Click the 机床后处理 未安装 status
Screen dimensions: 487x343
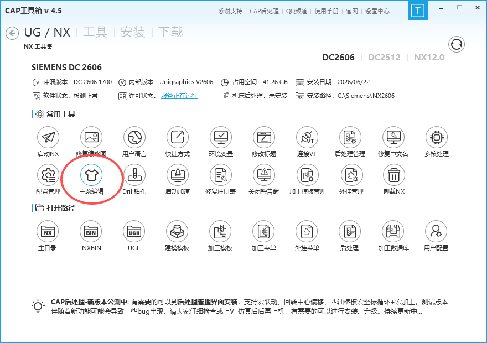coord(278,96)
